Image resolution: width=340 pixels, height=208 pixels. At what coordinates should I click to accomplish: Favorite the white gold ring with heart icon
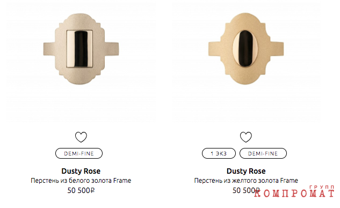pyautogui.click(x=81, y=137)
